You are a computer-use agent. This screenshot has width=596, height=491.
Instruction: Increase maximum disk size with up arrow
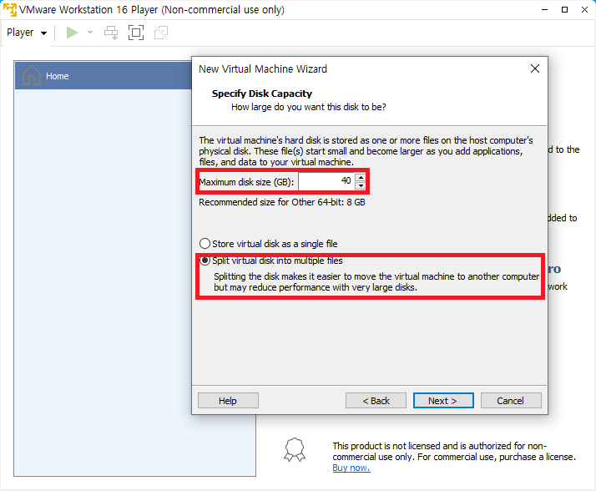point(360,177)
